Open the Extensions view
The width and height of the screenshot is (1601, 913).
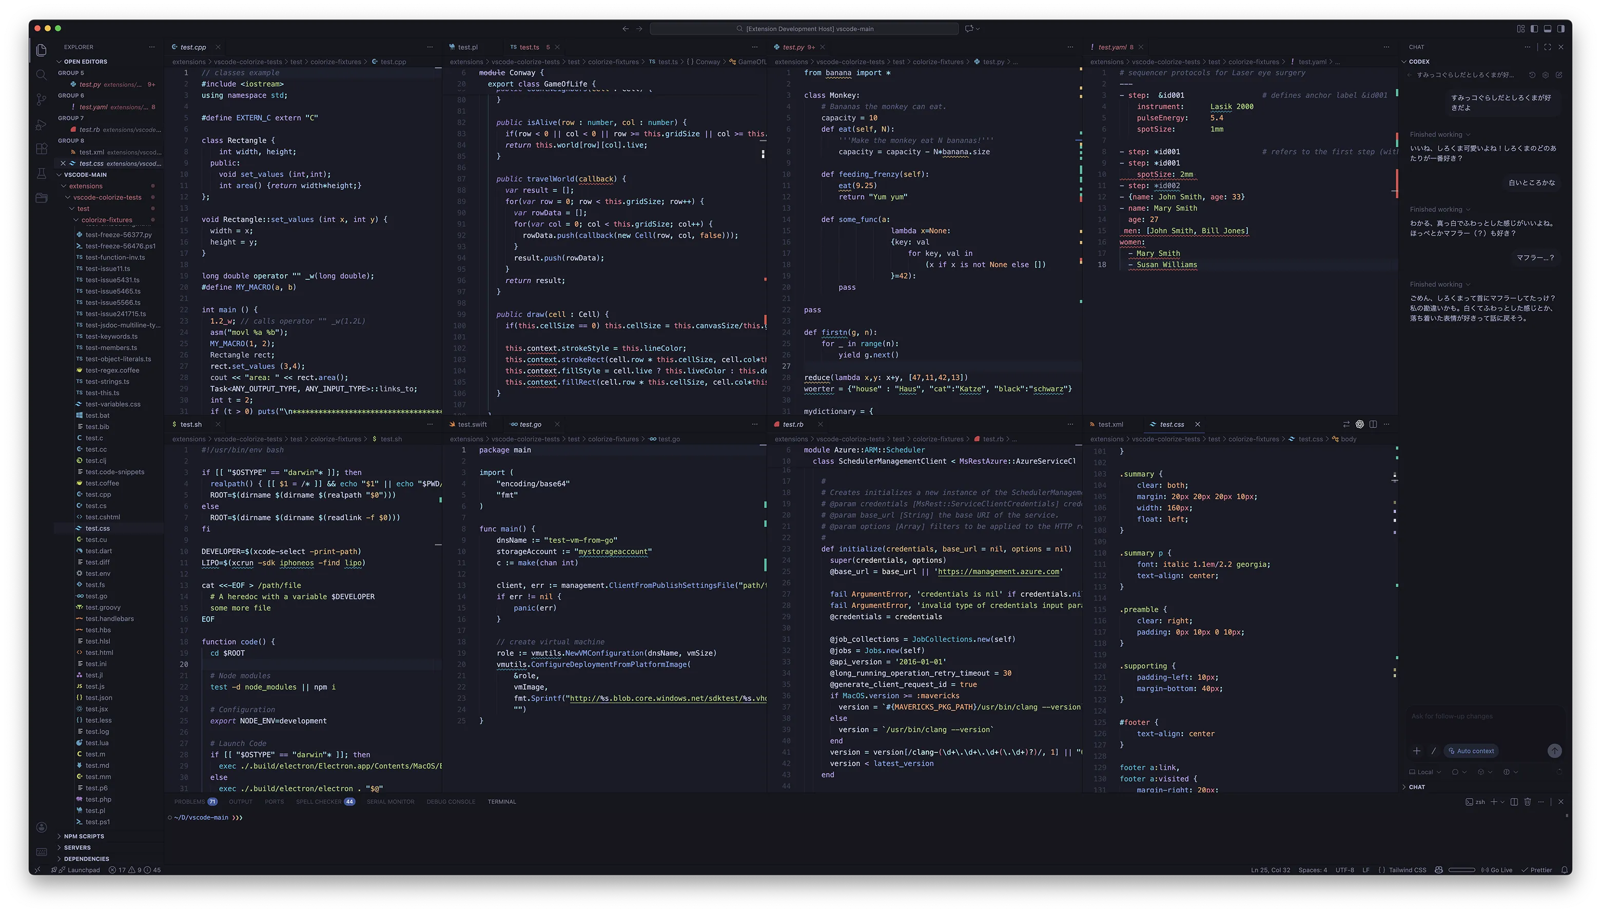pos(42,149)
